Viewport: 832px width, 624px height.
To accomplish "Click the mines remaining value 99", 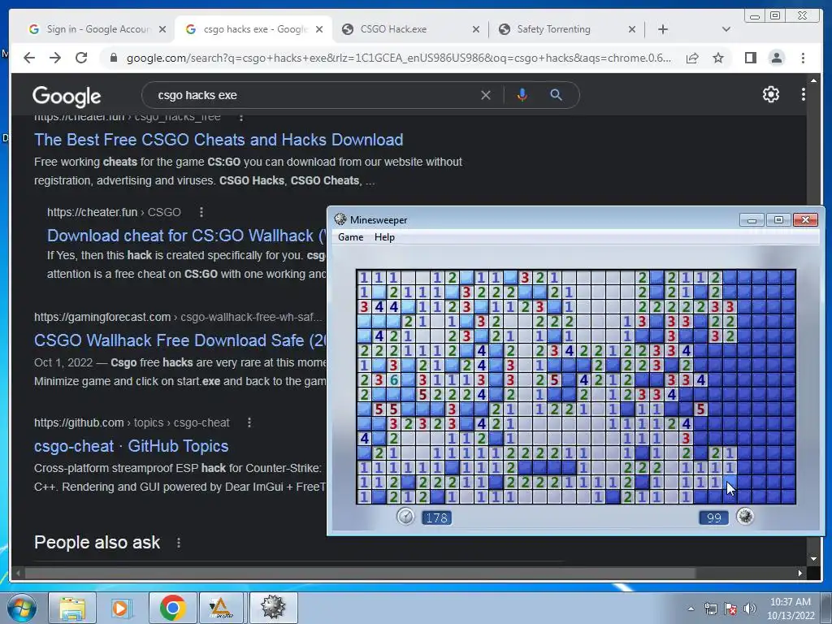I will pos(713,518).
